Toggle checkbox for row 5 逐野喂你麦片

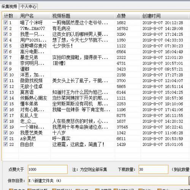tap(6, 46)
